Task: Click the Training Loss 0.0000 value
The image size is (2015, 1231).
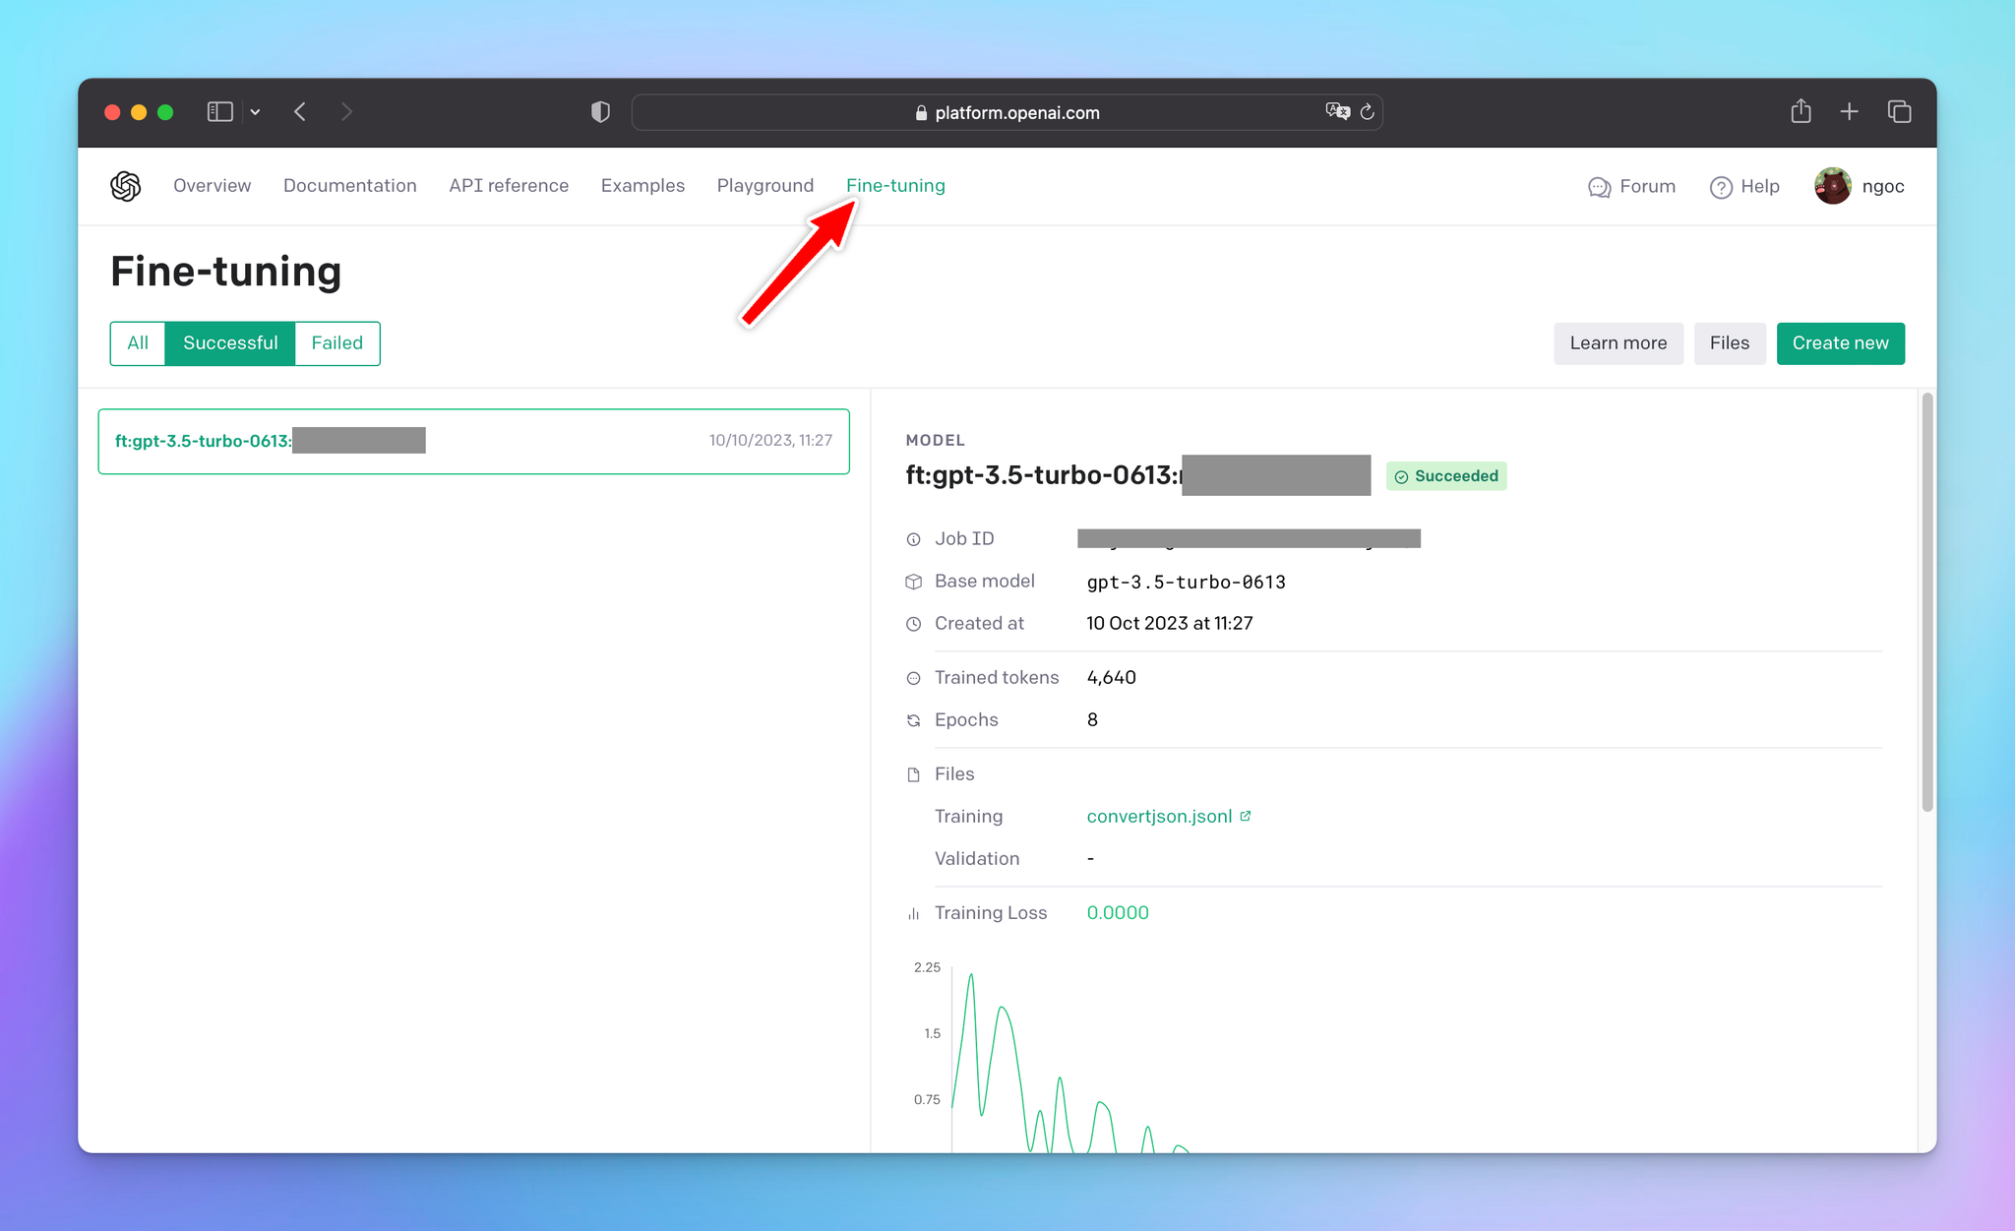Action: (1118, 912)
